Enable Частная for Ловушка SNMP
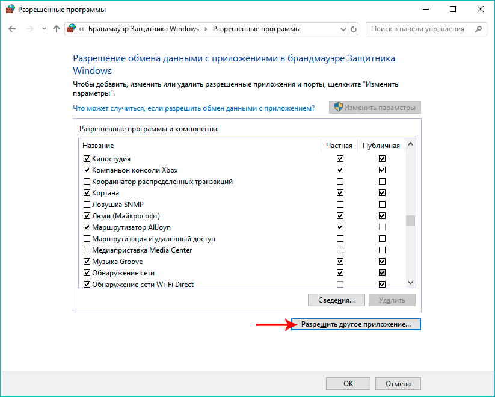The width and height of the screenshot is (495, 397). (340, 205)
